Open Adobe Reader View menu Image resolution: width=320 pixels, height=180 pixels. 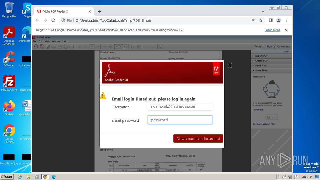pyautogui.click(x=47, y=41)
